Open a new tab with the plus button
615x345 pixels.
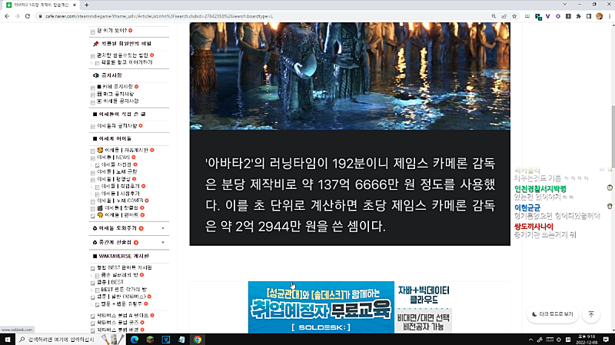tap(87, 5)
